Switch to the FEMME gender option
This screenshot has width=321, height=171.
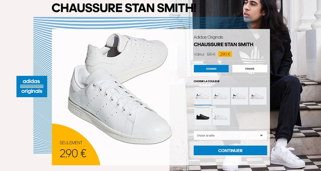[250, 69]
